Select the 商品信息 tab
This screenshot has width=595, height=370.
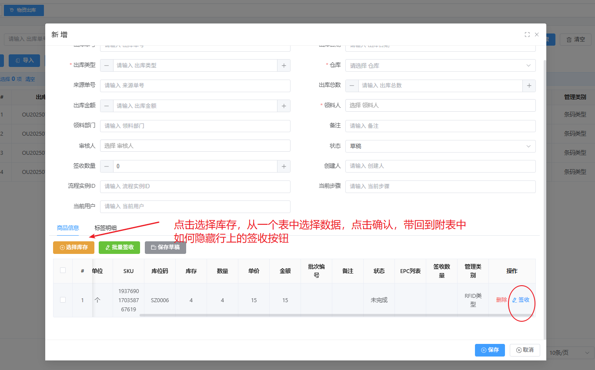pyautogui.click(x=68, y=228)
